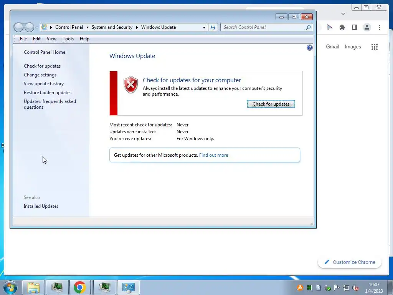Open the Edit menu

tap(36, 39)
